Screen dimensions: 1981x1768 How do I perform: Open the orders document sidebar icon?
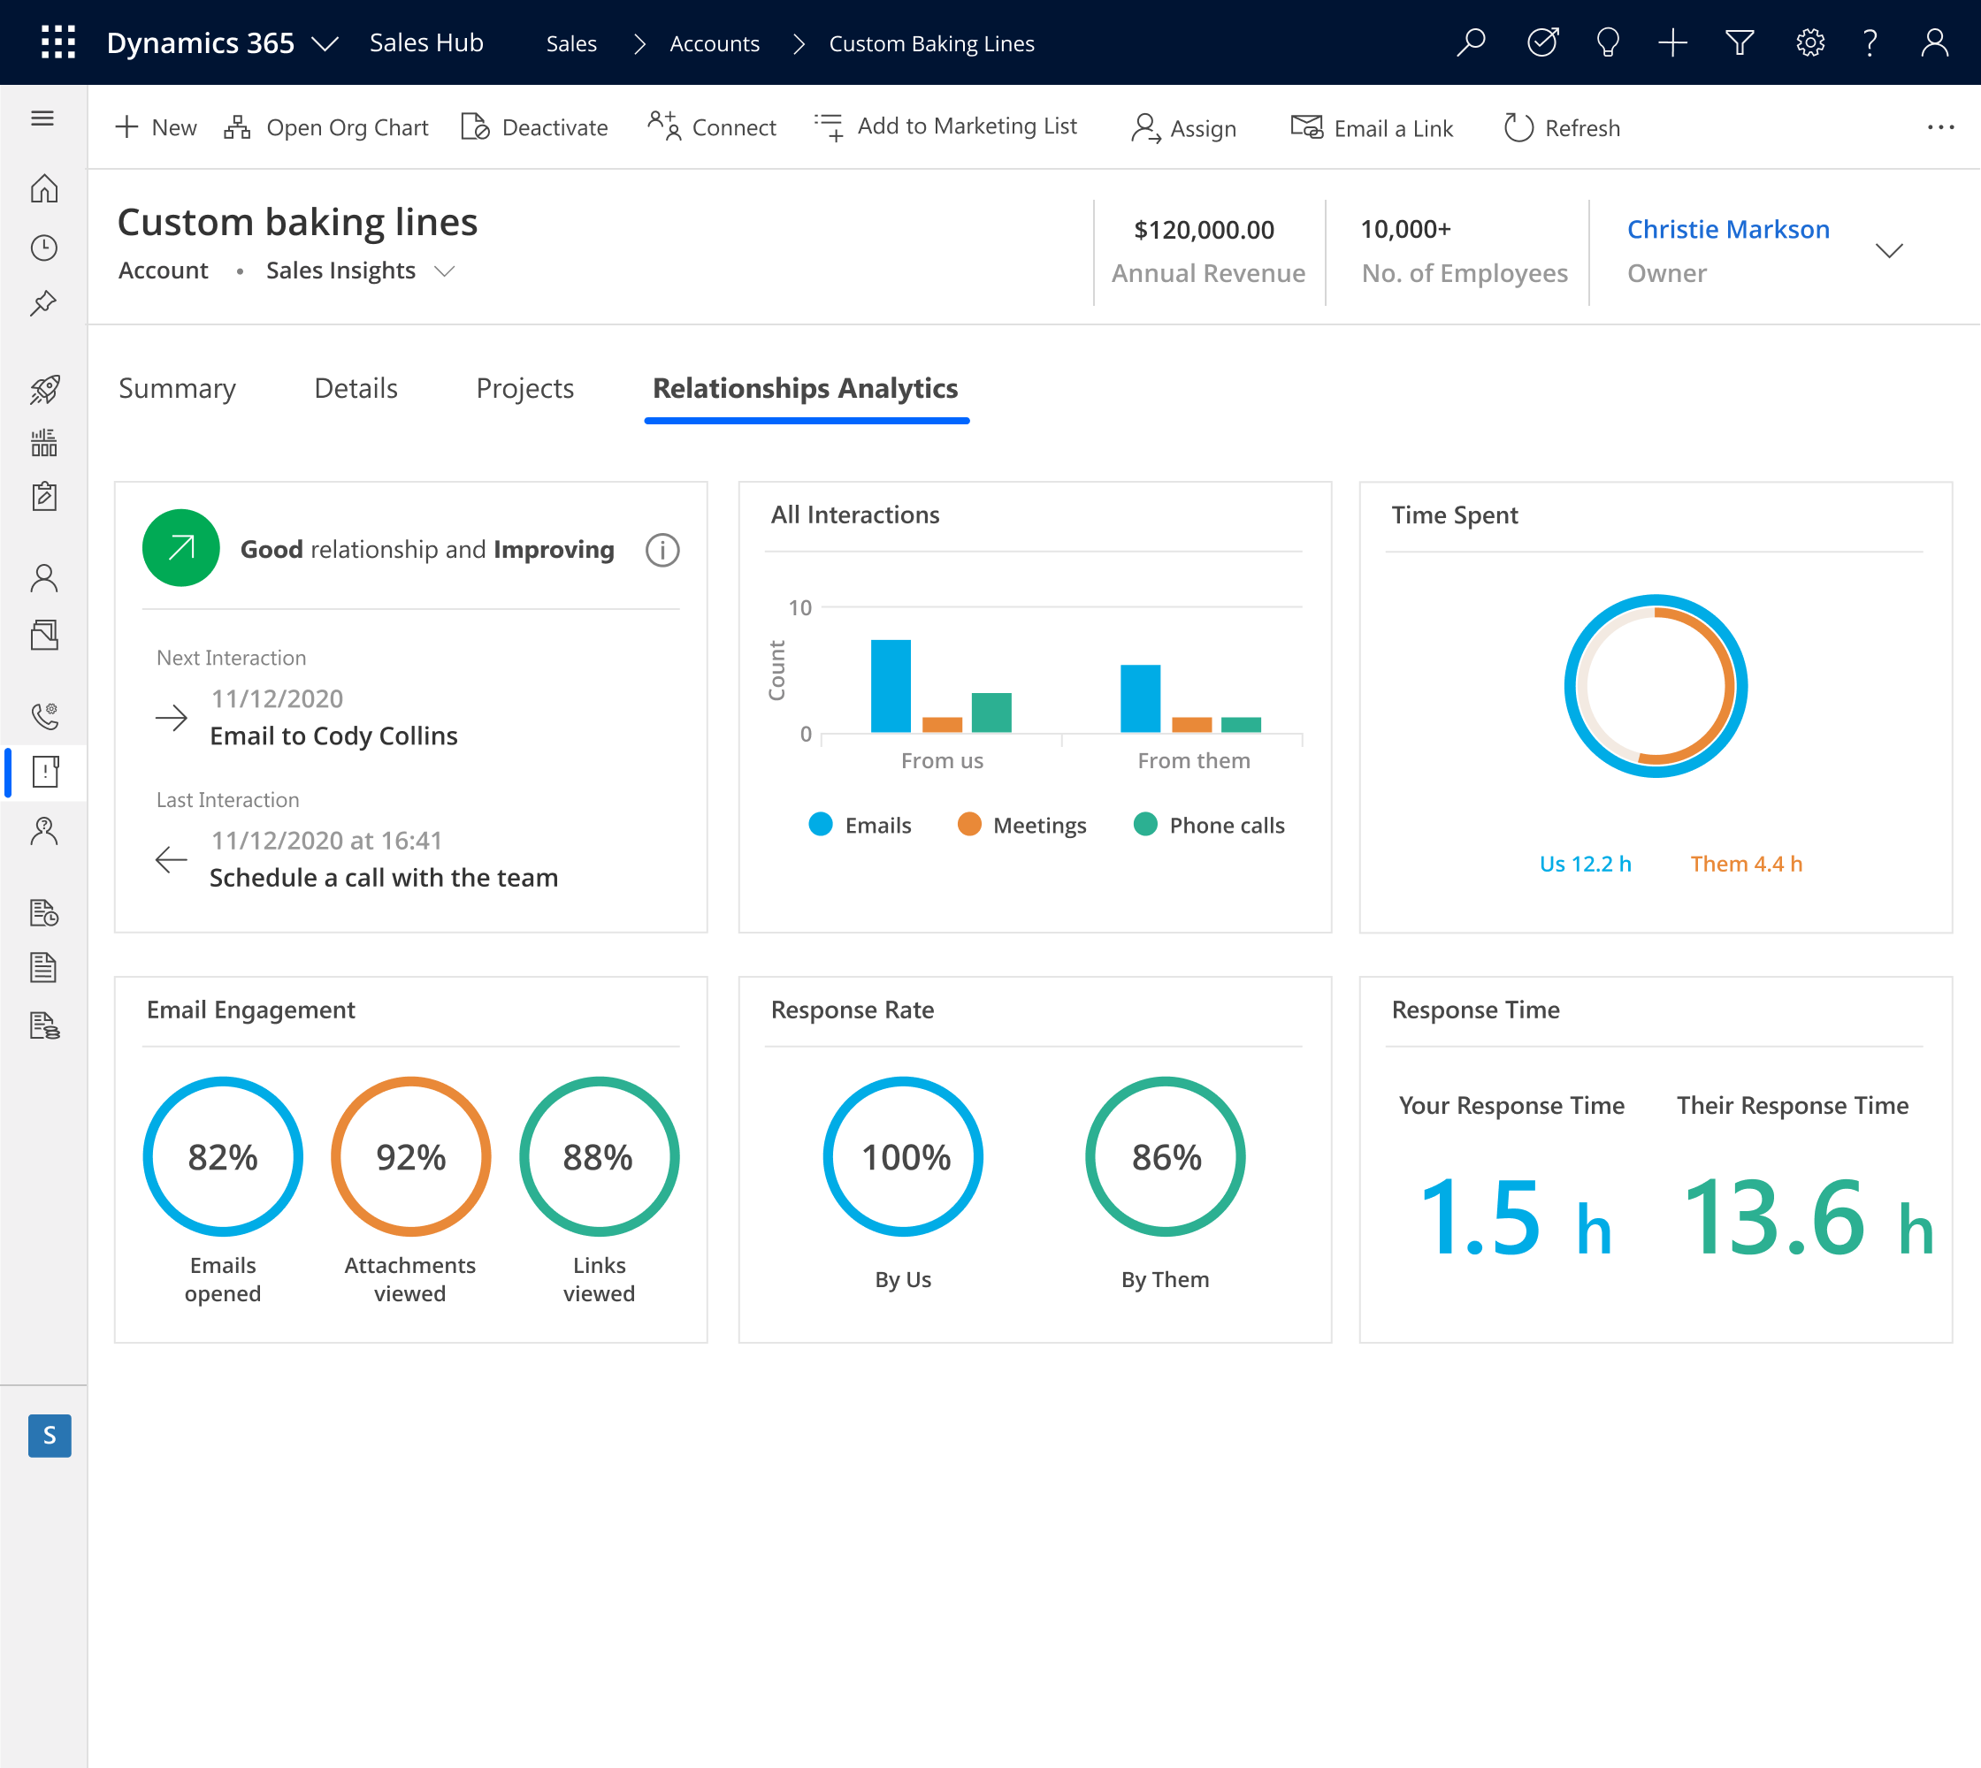click(x=43, y=968)
